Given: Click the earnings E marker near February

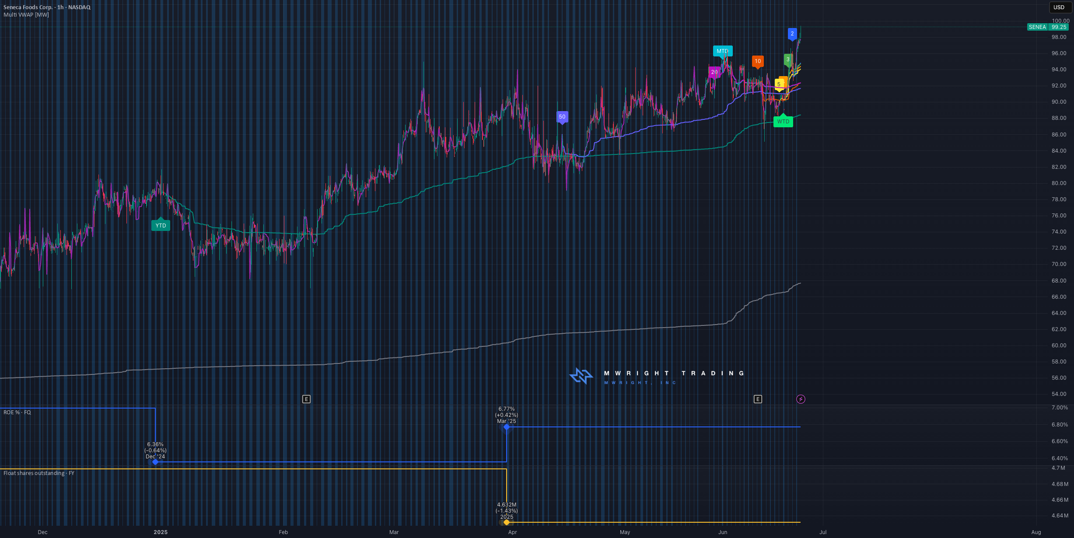Looking at the screenshot, I should pos(306,399).
